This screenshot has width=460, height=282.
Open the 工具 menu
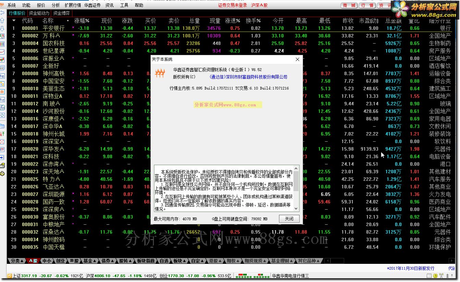tap(124, 5)
